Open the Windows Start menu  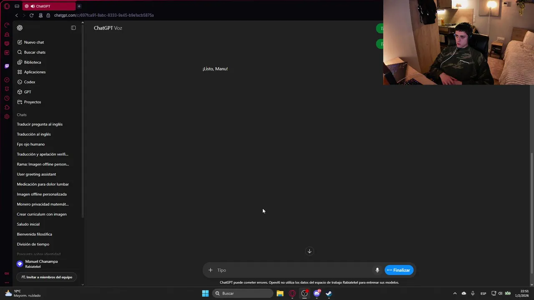point(205,293)
